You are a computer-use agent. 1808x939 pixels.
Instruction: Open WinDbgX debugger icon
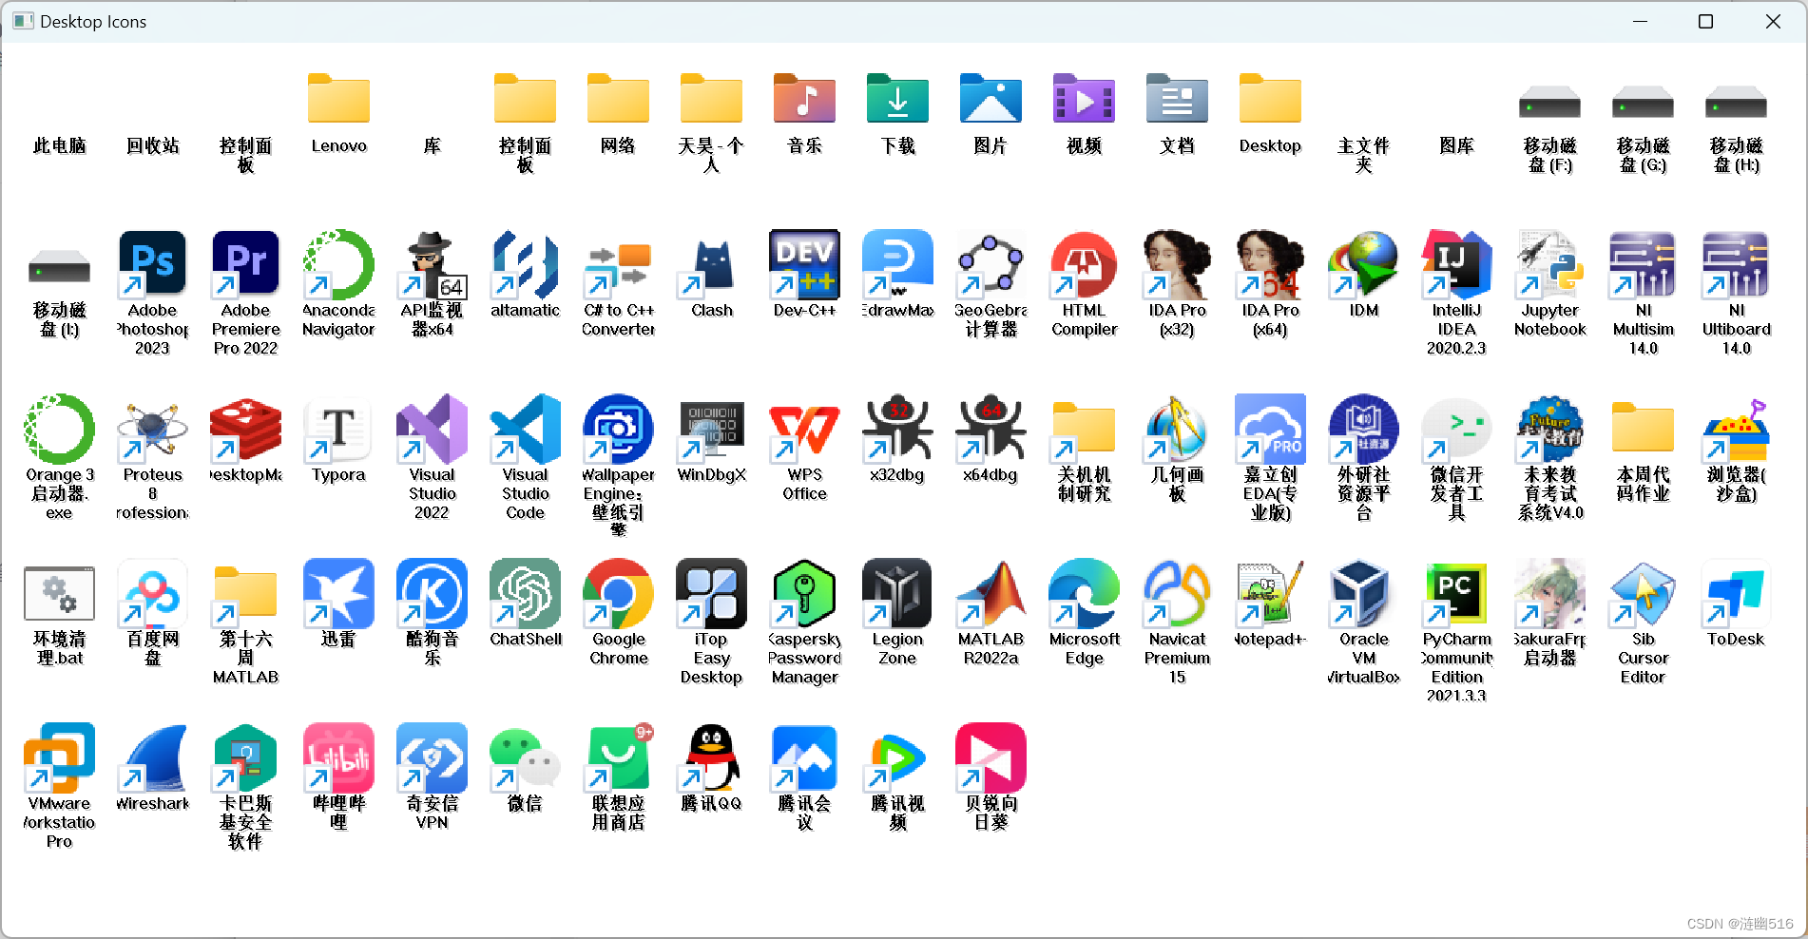711,429
